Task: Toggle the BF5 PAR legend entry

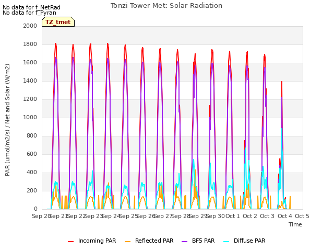Action: point(198,241)
